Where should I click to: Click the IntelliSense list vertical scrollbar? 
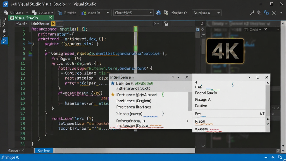(x=190, y=101)
